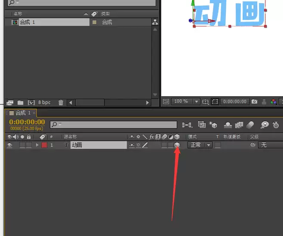The image size is (283, 236).
Task: Click the red label color of layer 1
Action: point(44,145)
